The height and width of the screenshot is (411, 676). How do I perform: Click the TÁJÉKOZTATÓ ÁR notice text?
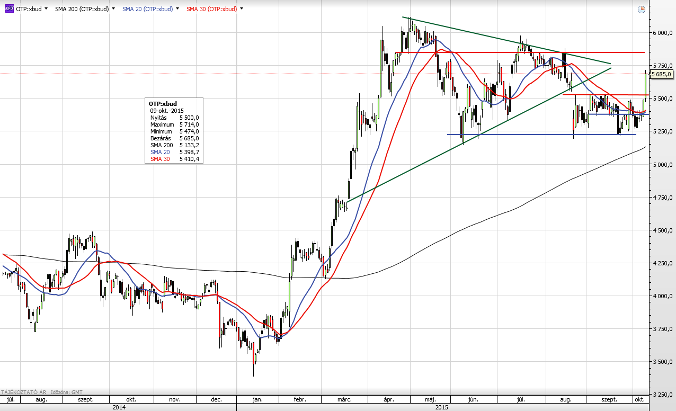(24, 392)
